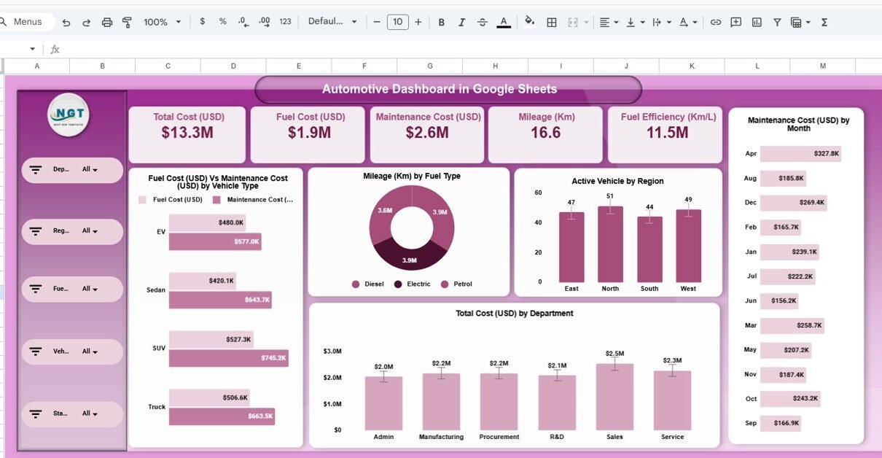Open the Department filter All dropdown
Screen dimensions: 882x458
tap(90, 169)
